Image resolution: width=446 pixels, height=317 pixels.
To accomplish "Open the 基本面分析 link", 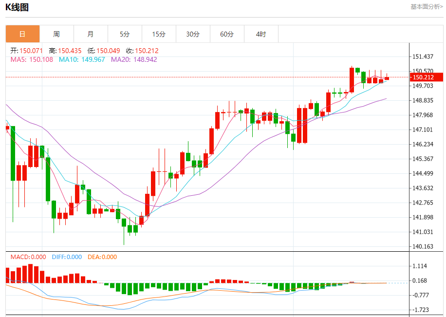I will coord(427,7).
